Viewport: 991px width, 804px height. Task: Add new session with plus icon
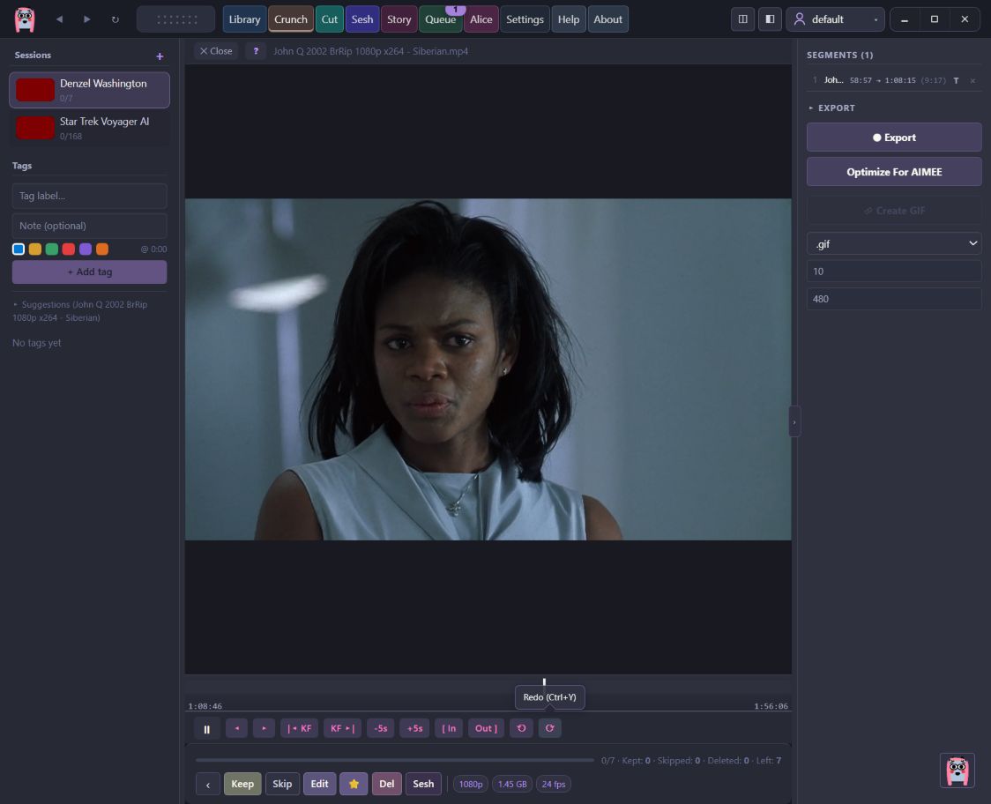coord(160,56)
